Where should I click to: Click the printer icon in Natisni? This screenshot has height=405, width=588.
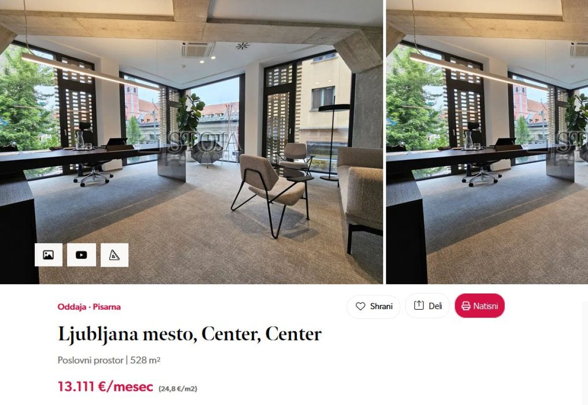pyautogui.click(x=466, y=306)
